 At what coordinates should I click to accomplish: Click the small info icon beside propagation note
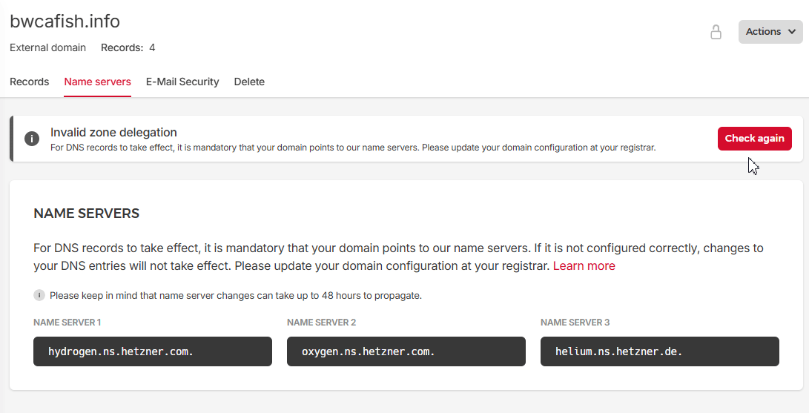[x=39, y=295]
